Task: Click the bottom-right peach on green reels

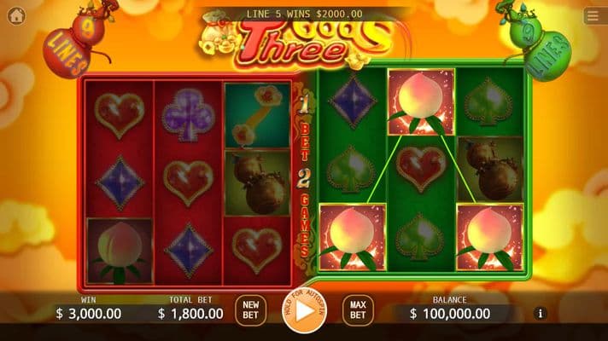Action: click(490, 237)
